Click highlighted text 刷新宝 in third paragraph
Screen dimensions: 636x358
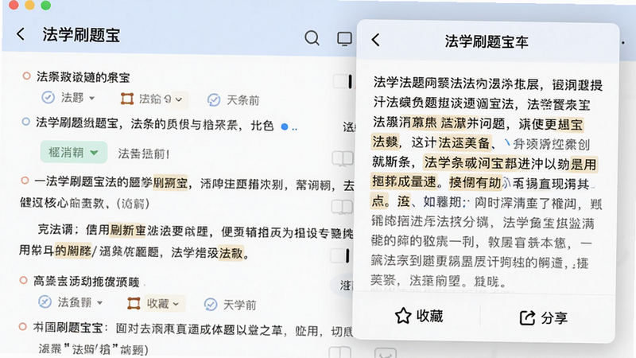pos(128,231)
